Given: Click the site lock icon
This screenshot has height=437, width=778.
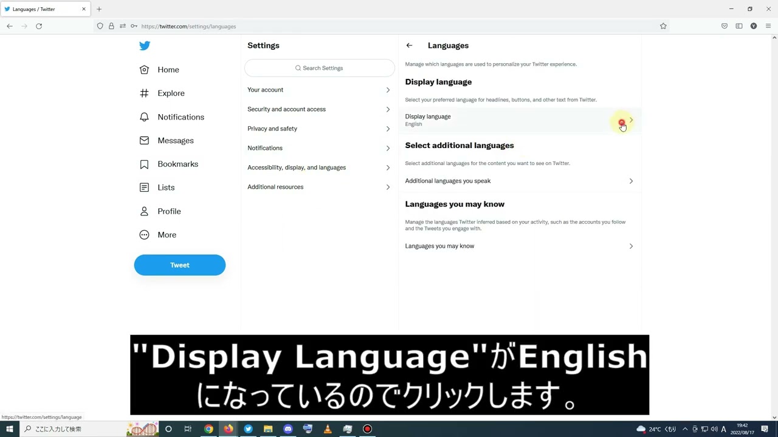Looking at the screenshot, I should 111,26.
